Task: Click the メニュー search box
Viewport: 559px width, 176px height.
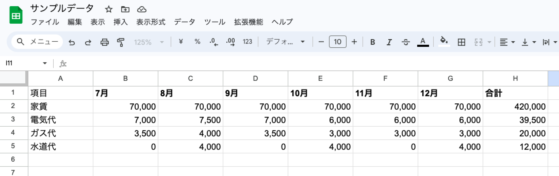Action: pyautogui.click(x=37, y=42)
